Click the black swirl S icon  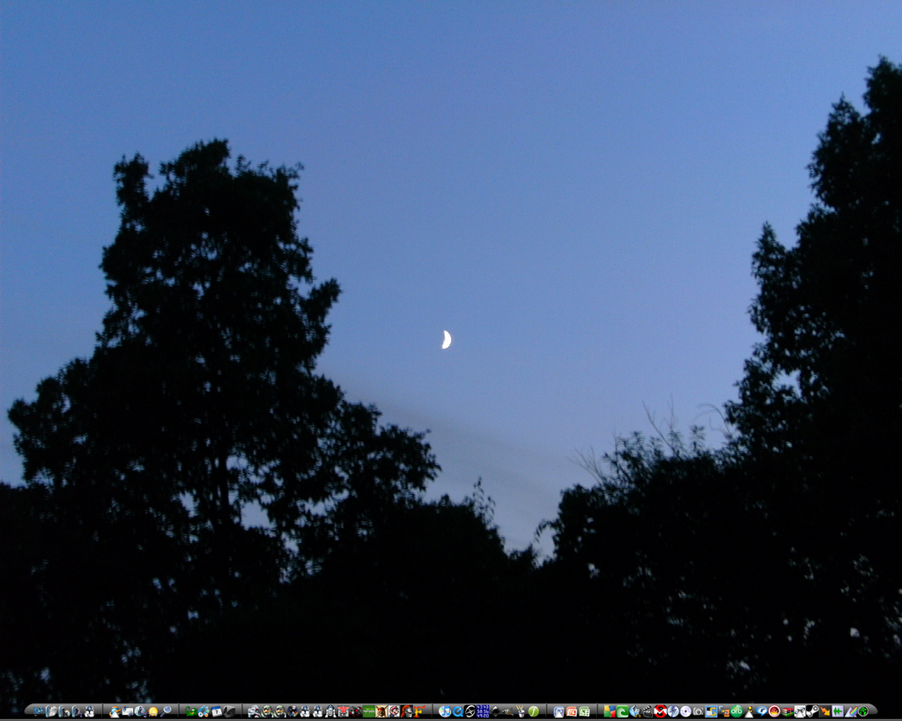tap(470, 711)
